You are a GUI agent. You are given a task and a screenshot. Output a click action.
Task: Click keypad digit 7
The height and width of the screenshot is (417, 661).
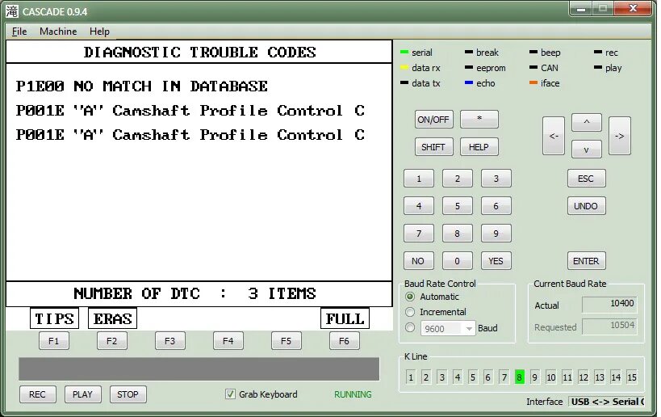(x=419, y=234)
